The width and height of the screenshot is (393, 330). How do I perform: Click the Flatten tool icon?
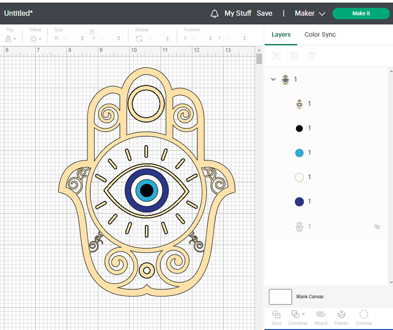tap(341, 314)
